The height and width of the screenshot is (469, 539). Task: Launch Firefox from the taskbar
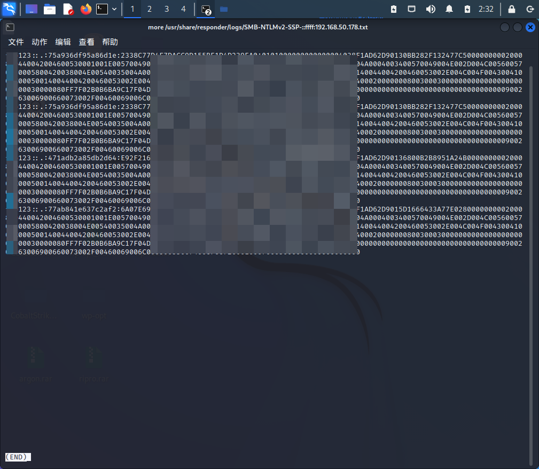tap(85, 9)
